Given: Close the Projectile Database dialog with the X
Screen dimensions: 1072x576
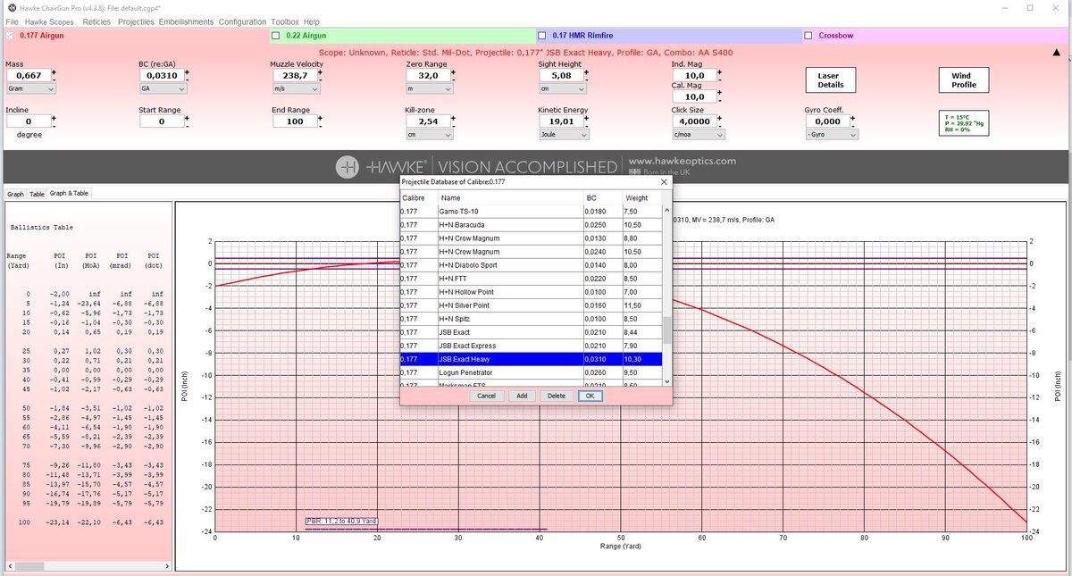Looking at the screenshot, I should pyautogui.click(x=664, y=181).
